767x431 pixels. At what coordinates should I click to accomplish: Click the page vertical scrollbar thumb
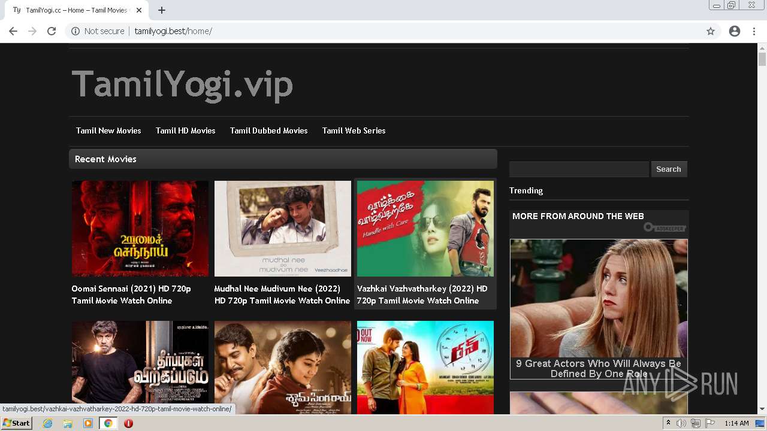[762, 59]
